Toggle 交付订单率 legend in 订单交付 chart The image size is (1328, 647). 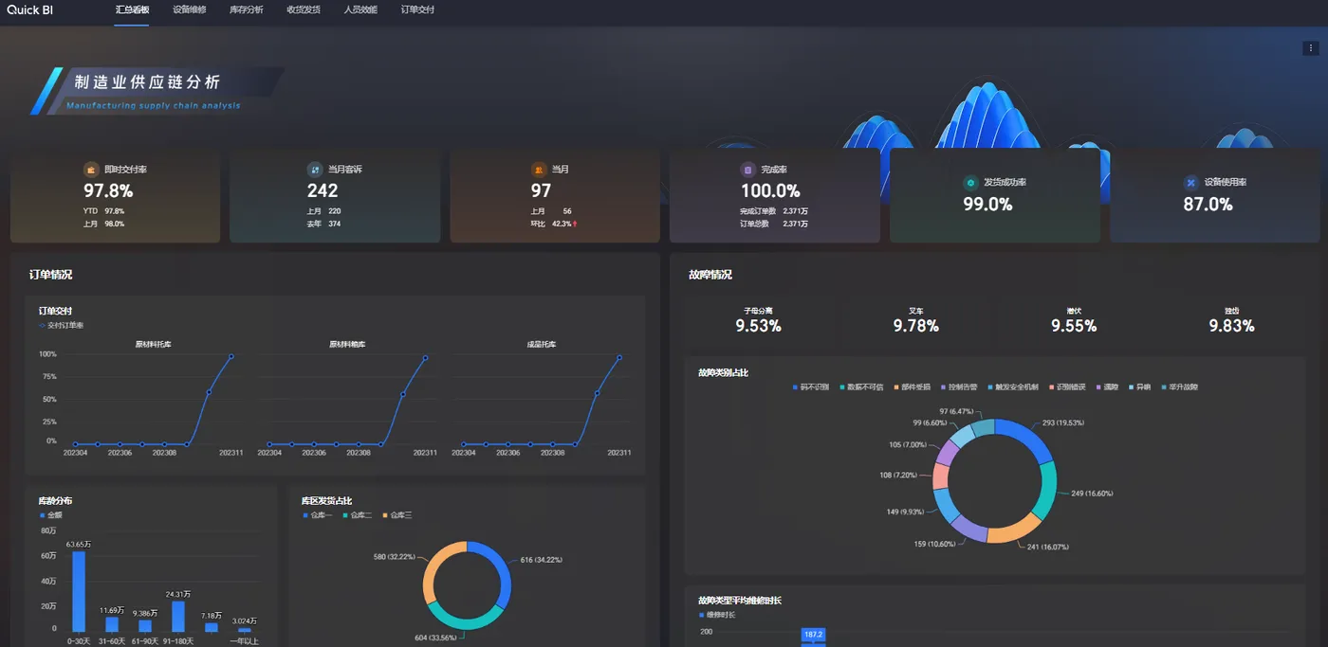click(x=62, y=325)
